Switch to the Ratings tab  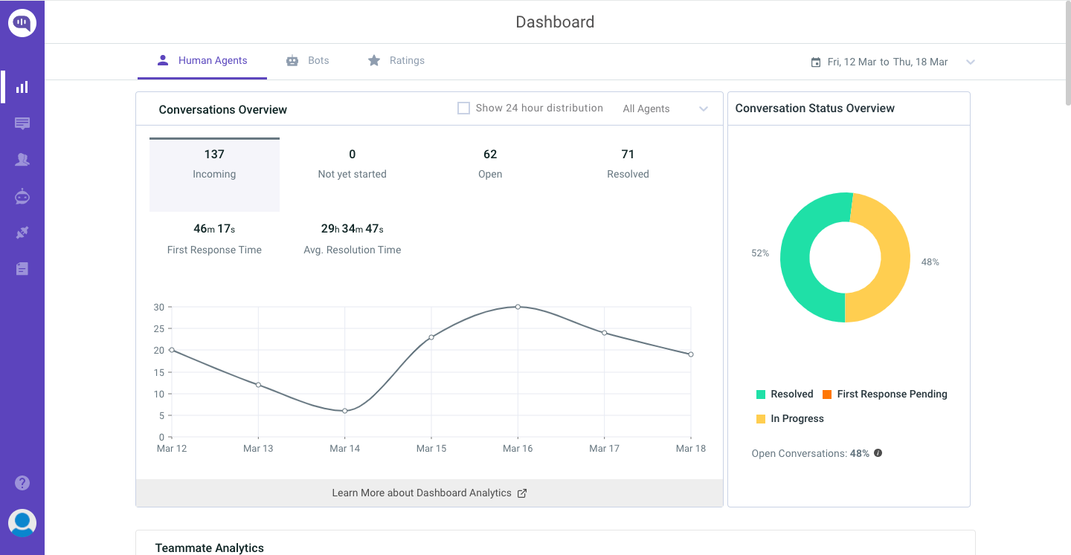click(396, 61)
